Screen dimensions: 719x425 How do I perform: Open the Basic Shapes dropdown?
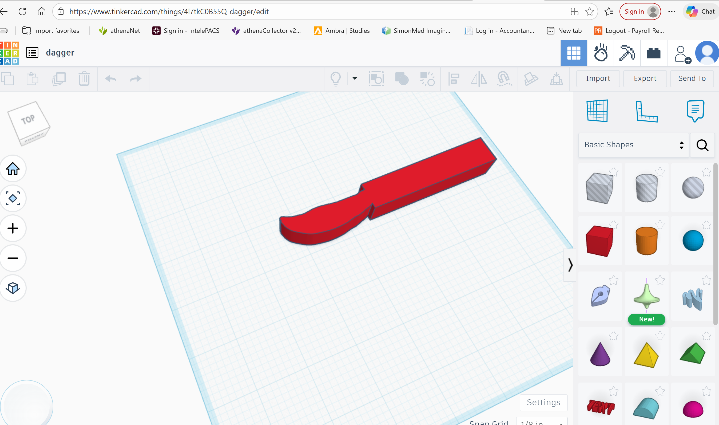[x=633, y=145]
